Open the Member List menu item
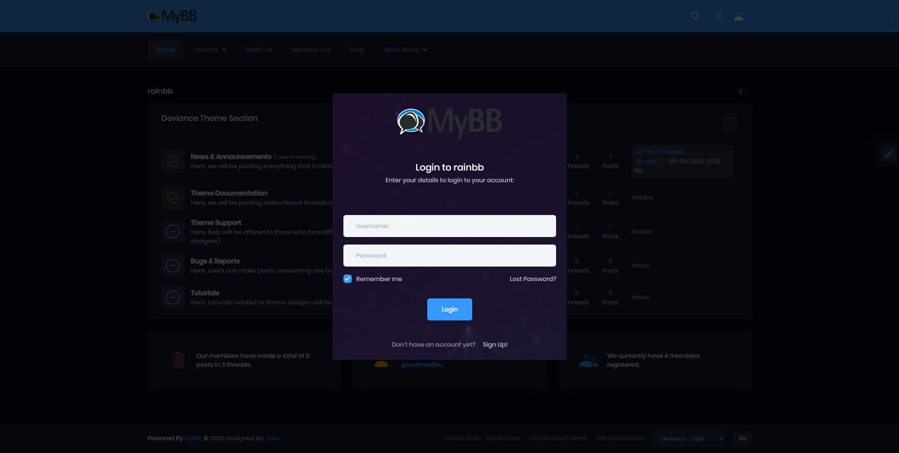This screenshot has width=899, height=453. click(311, 50)
